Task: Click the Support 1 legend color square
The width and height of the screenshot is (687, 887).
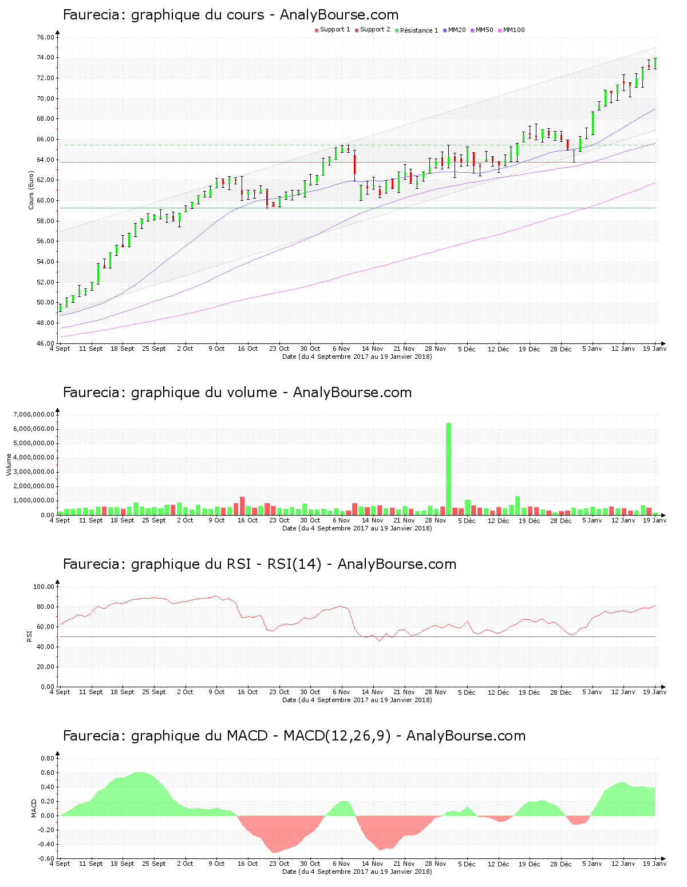Action: [x=317, y=30]
